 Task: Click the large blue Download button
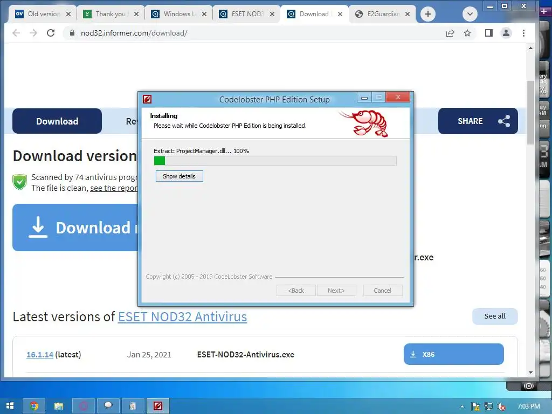tap(75, 227)
